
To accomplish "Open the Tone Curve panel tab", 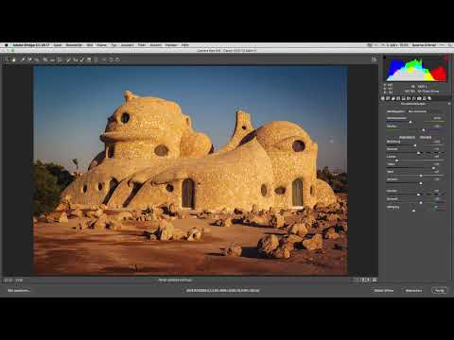I will point(388,98).
